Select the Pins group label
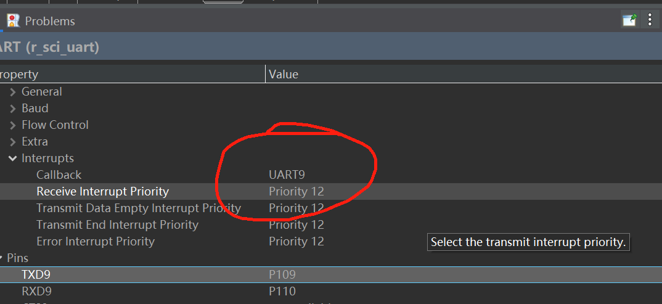Screen dimensions: 662x304 [17, 258]
